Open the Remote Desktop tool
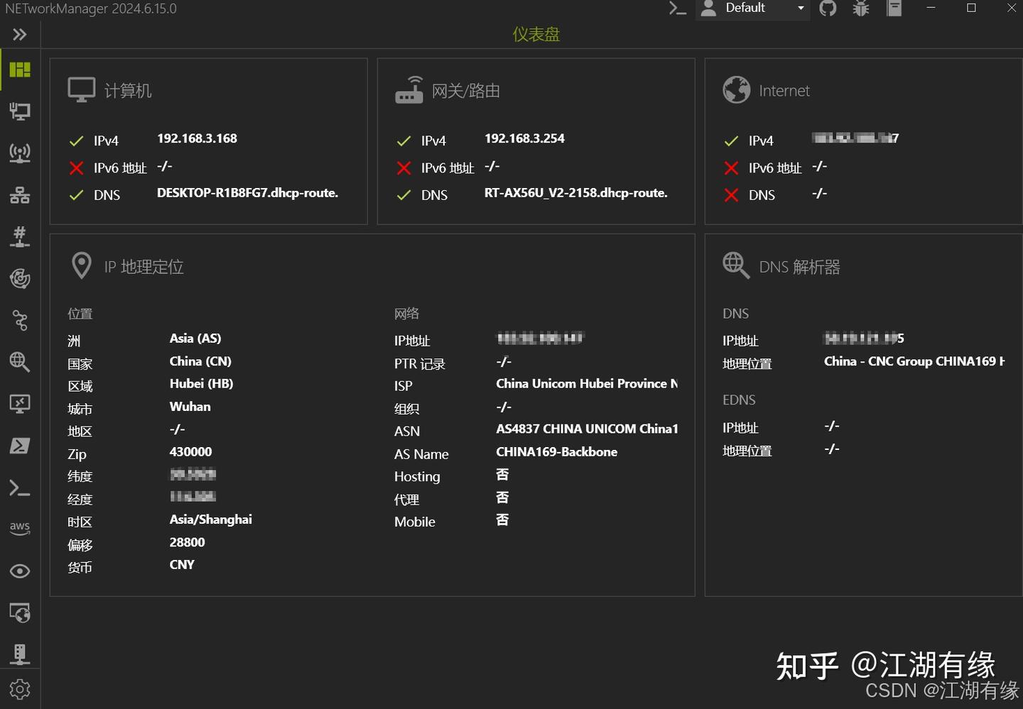This screenshot has width=1023, height=709. click(x=20, y=404)
